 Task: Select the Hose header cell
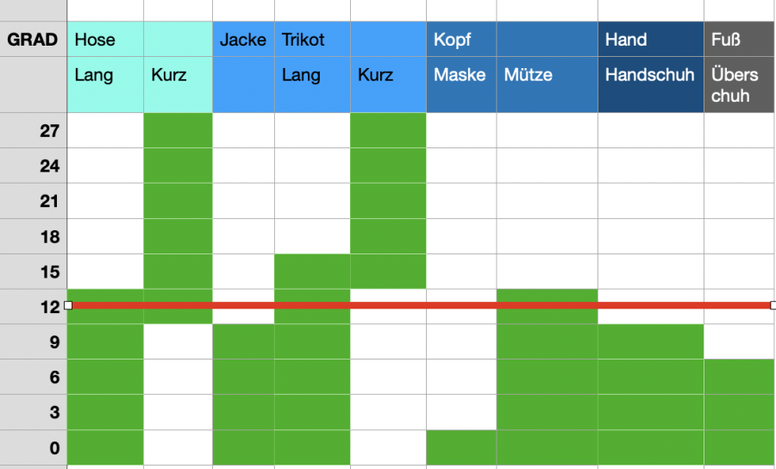[x=104, y=40]
